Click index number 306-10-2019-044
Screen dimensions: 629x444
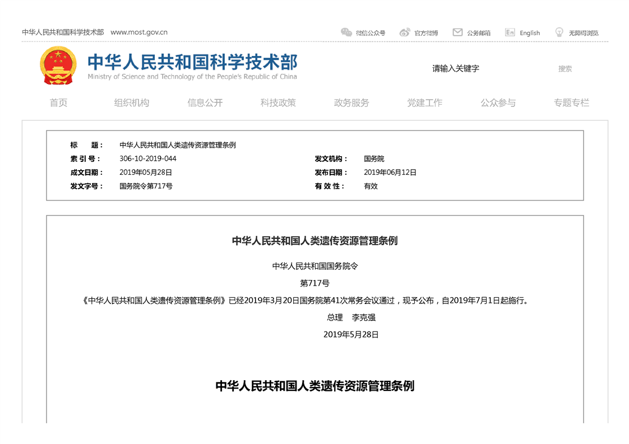click(147, 158)
